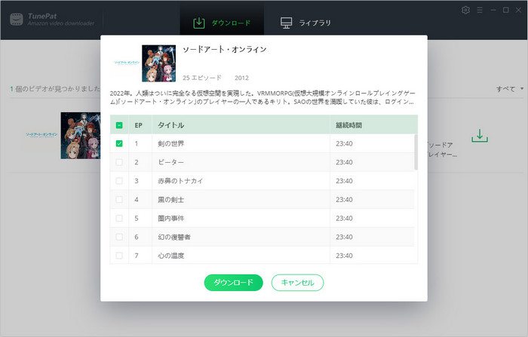Image resolution: width=528 pixels, height=337 pixels.
Task: Click the title 剣の世界
Action: (x=171, y=144)
